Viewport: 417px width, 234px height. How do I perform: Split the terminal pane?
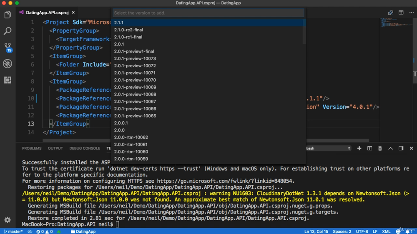pos(369,148)
